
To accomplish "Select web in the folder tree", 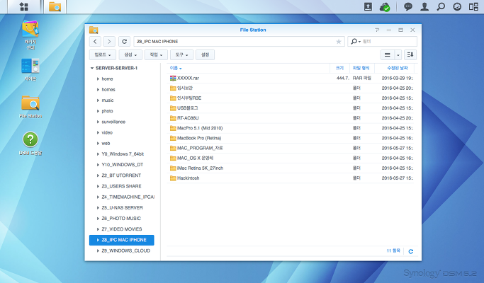I will (106, 144).
